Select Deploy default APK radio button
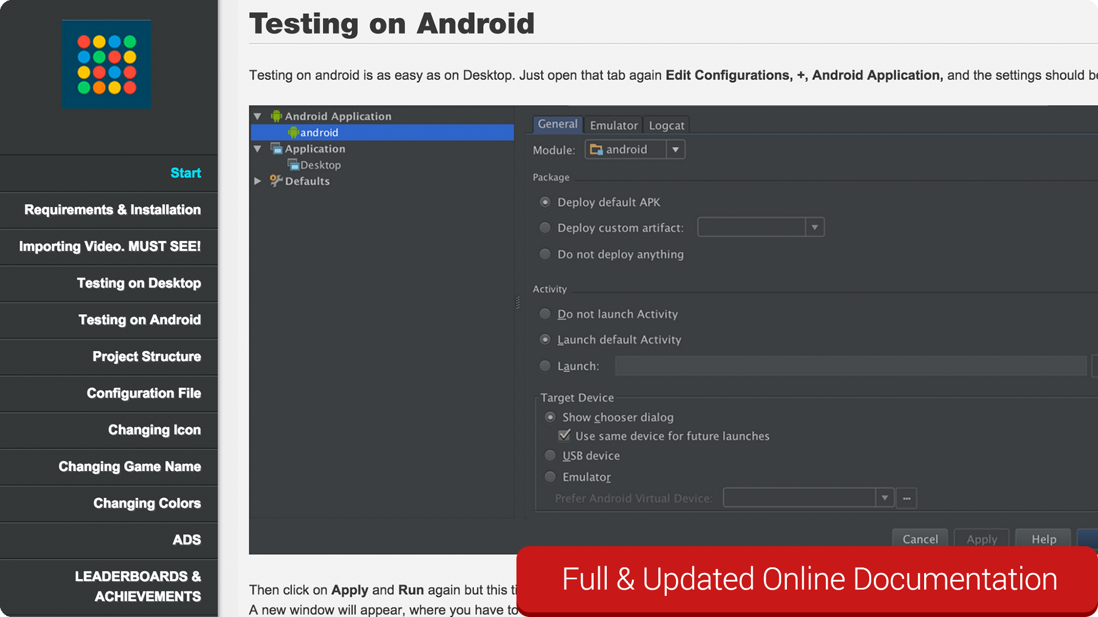 pos(545,202)
